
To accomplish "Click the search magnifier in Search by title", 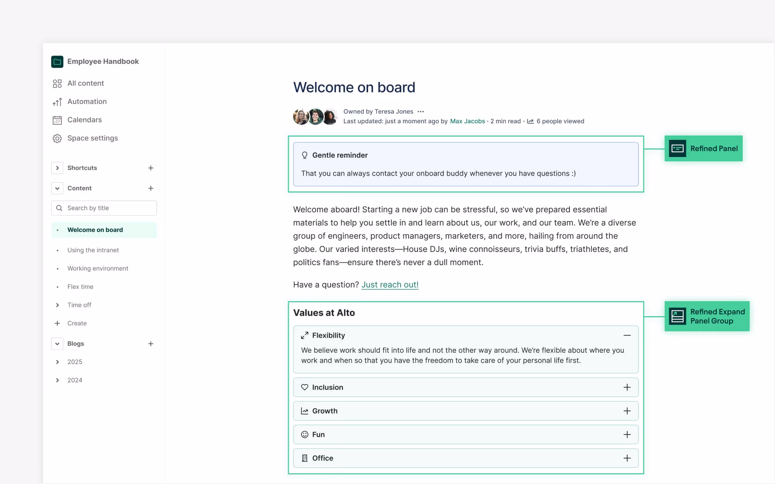I will [60, 208].
